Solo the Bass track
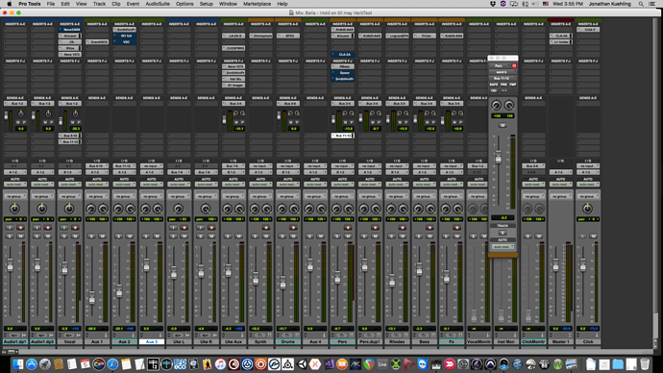The height and width of the screenshot is (373, 663). pyautogui.click(x=419, y=236)
